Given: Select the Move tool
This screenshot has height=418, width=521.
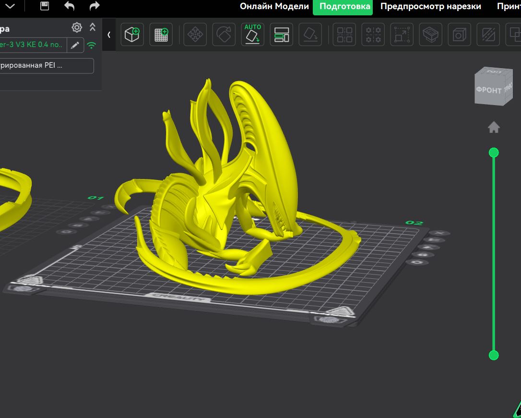Looking at the screenshot, I should point(195,35).
